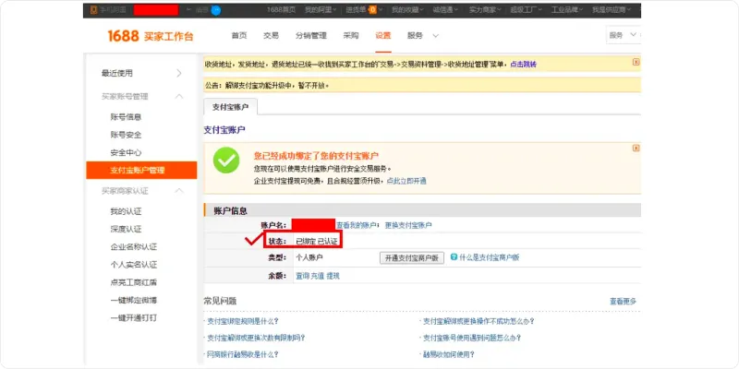Viewport: 739px width, 369px height.
Task: Open the 什么是支付宝商户版 help link
Action: point(490,257)
